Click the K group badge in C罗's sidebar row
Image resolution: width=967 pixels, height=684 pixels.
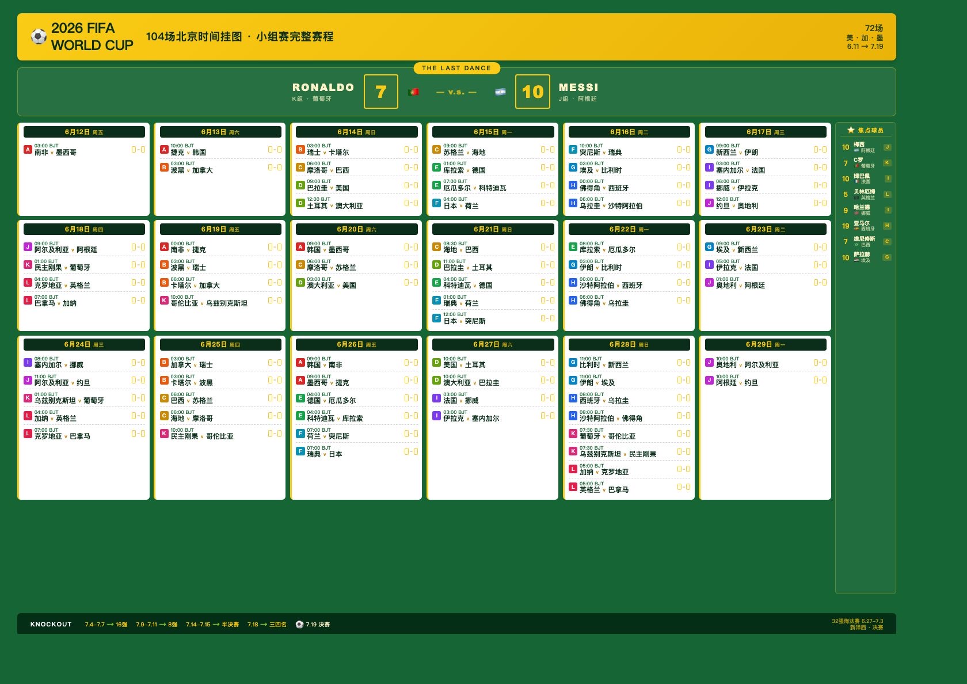click(x=887, y=163)
